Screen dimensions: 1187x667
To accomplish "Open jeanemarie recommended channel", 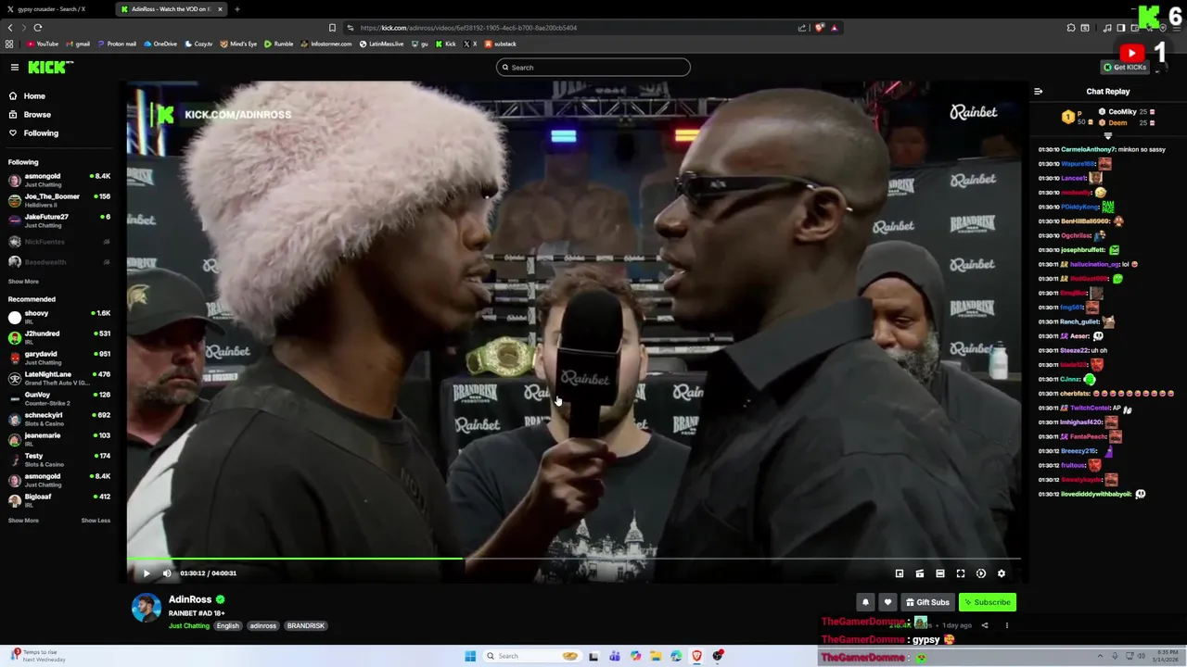I will click(x=59, y=439).
